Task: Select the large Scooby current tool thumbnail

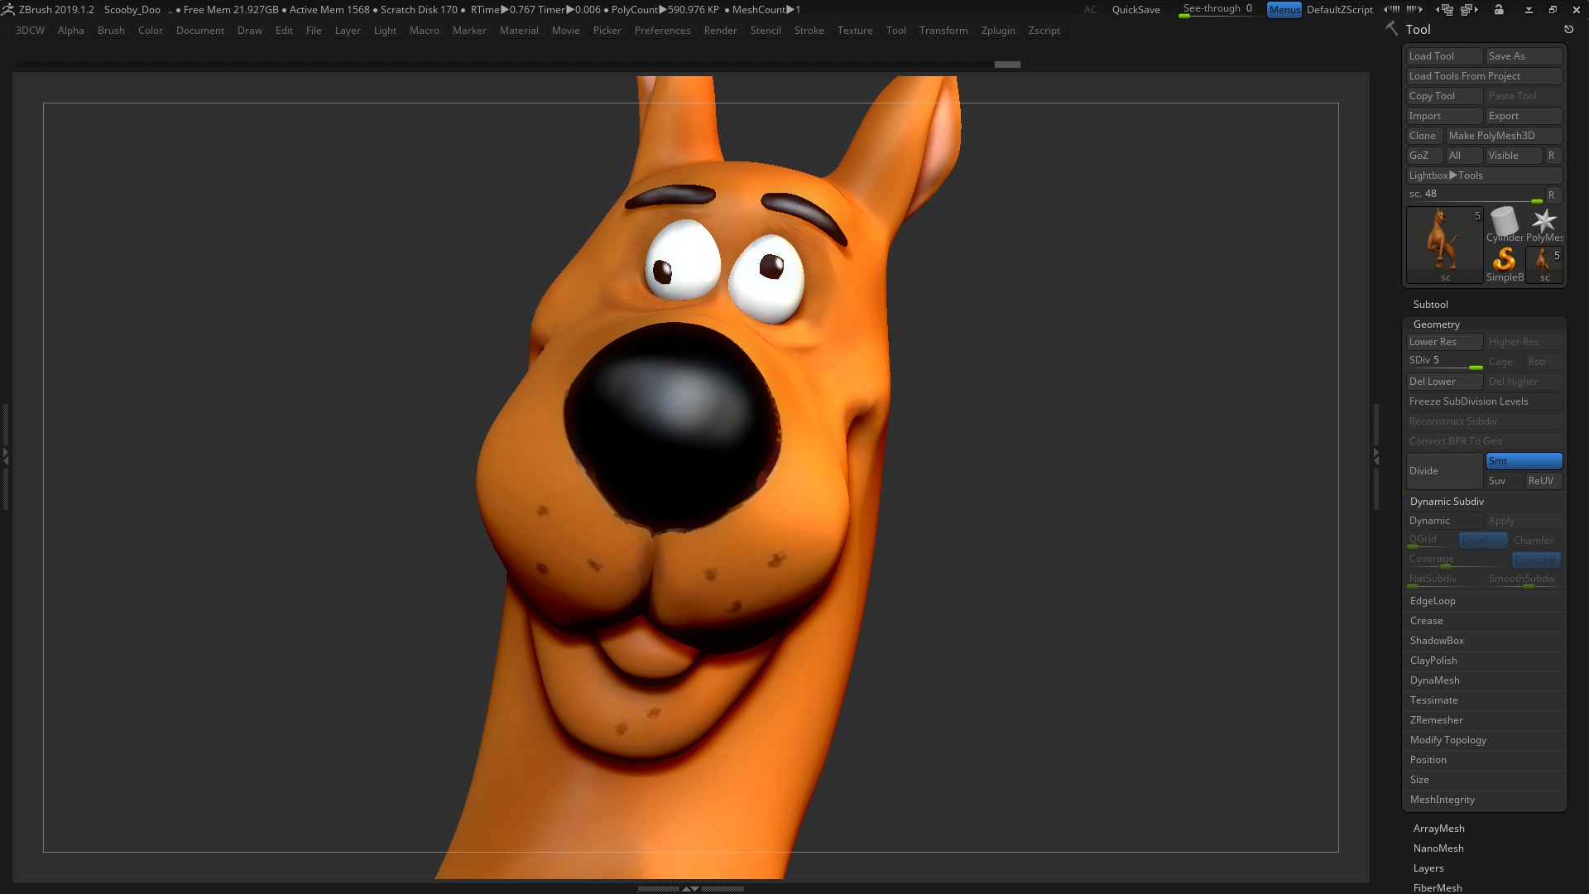Action: click(x=1444, y=243)
